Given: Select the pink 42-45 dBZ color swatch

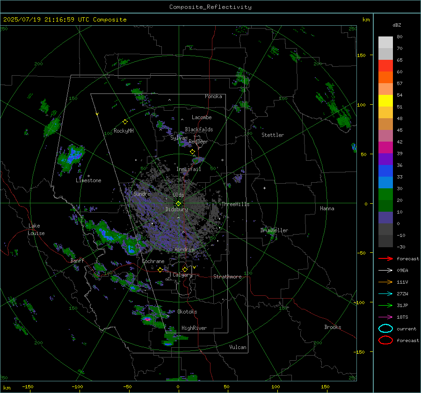Looking at the screenshot, I should (x=385, y=136).
